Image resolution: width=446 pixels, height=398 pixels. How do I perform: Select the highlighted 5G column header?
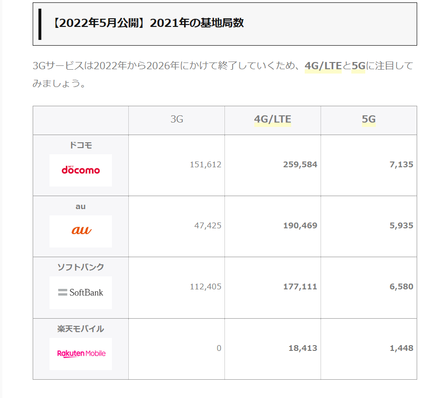click(x=369, y=119)
